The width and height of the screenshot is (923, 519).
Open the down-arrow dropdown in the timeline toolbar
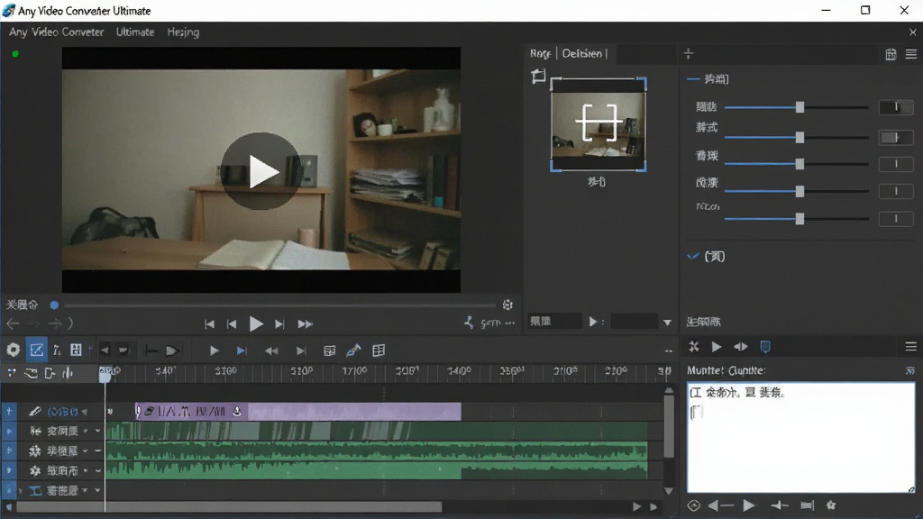coord(123,351)
